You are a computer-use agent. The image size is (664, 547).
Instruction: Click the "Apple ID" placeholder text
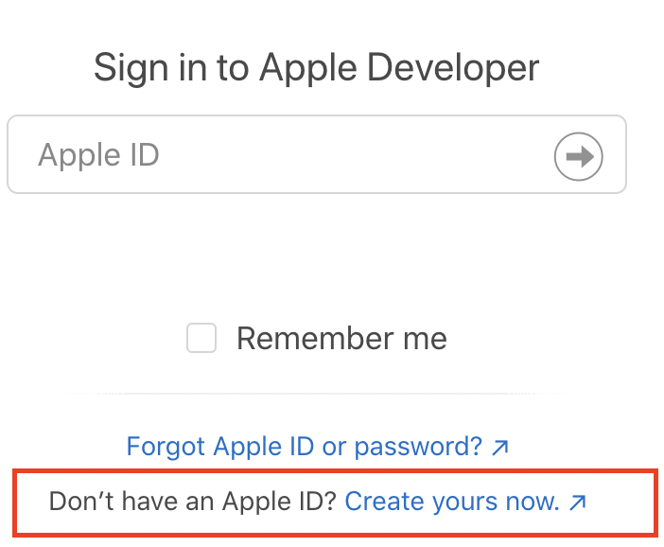click(98, 155)
